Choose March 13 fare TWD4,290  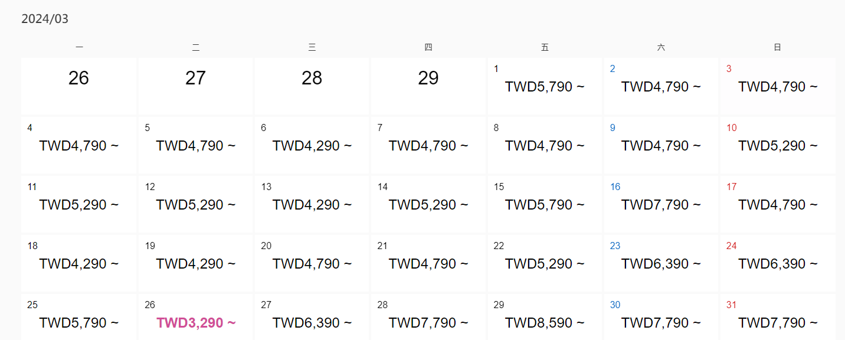pos(312,205)
